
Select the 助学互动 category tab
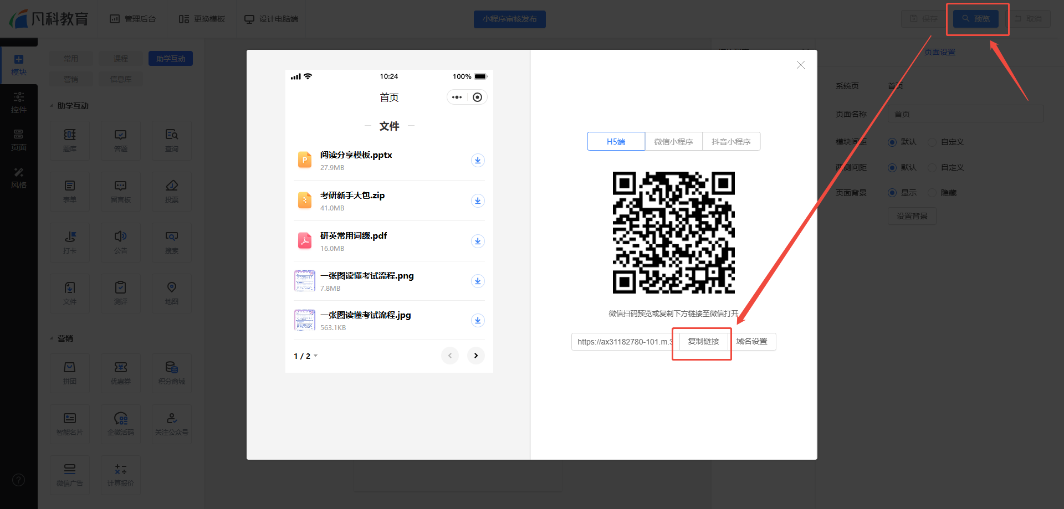[x=171, y=59]
